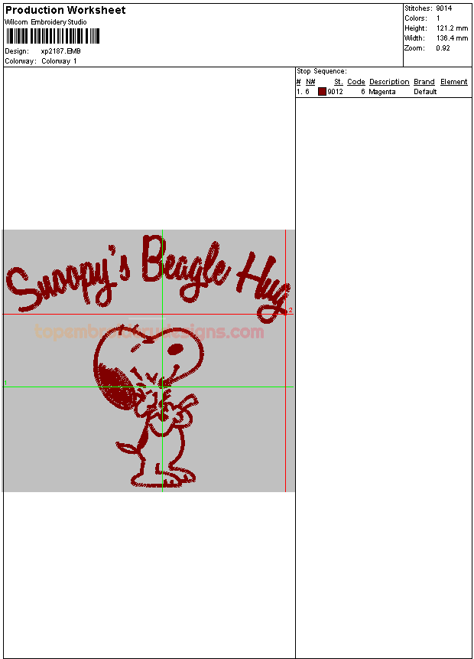Click the green start marker labeled "1"
Screen dimensions: 474x659
(5, 383)
